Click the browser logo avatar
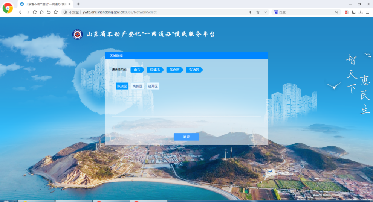Viewport: 373px width, 202px height. pyautogui.click(x=8, y=8)
